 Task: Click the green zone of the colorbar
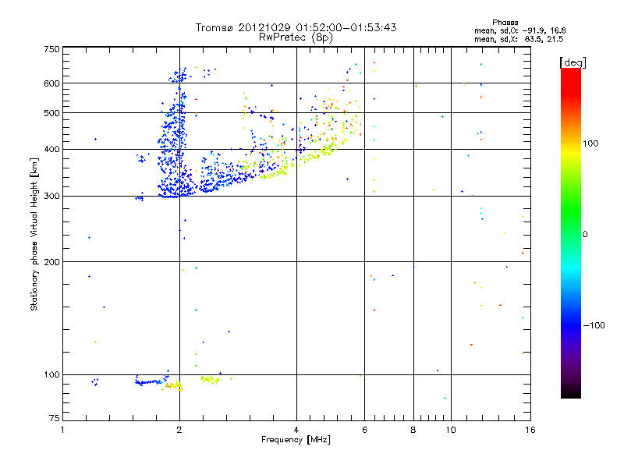pos(570,226)
